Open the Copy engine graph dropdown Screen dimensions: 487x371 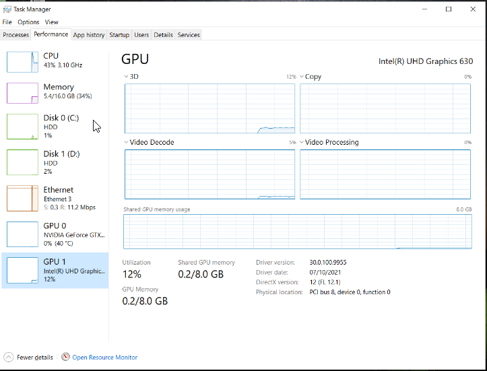[x=302, y=76]
